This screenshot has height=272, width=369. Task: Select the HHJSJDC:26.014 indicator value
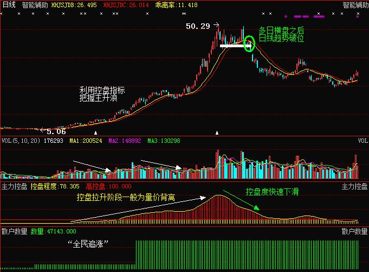[x=126, y=5]
